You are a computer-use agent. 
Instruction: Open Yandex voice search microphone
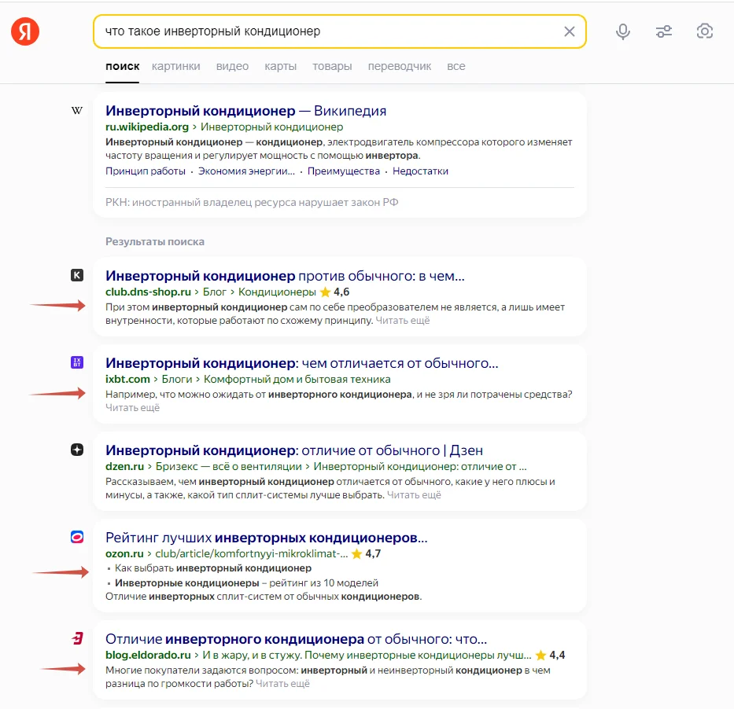[622, 31]
